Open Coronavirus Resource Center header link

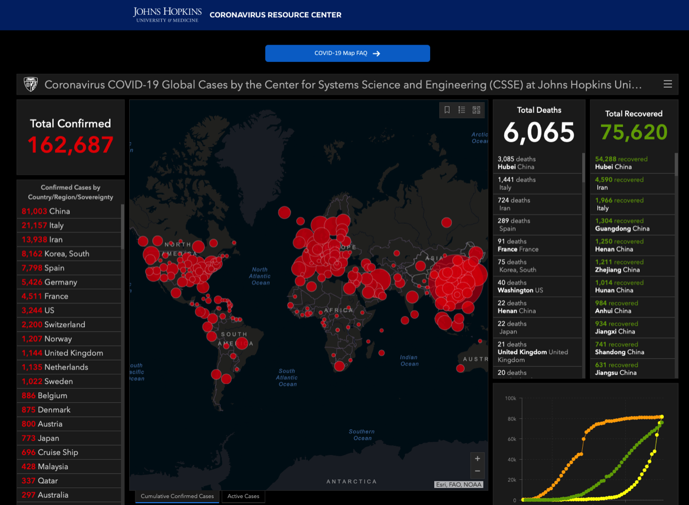click(x=276, y=15)
